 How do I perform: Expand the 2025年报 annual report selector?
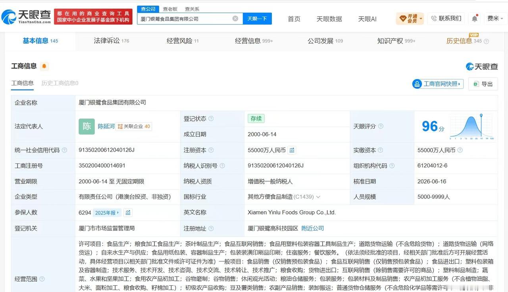tap(107, 213)
